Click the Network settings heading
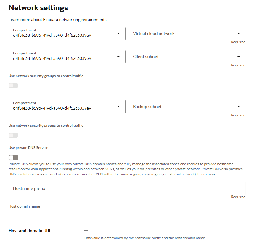This screenshot has width=265, height=244. pyautogui.click(x=38, y=8)
